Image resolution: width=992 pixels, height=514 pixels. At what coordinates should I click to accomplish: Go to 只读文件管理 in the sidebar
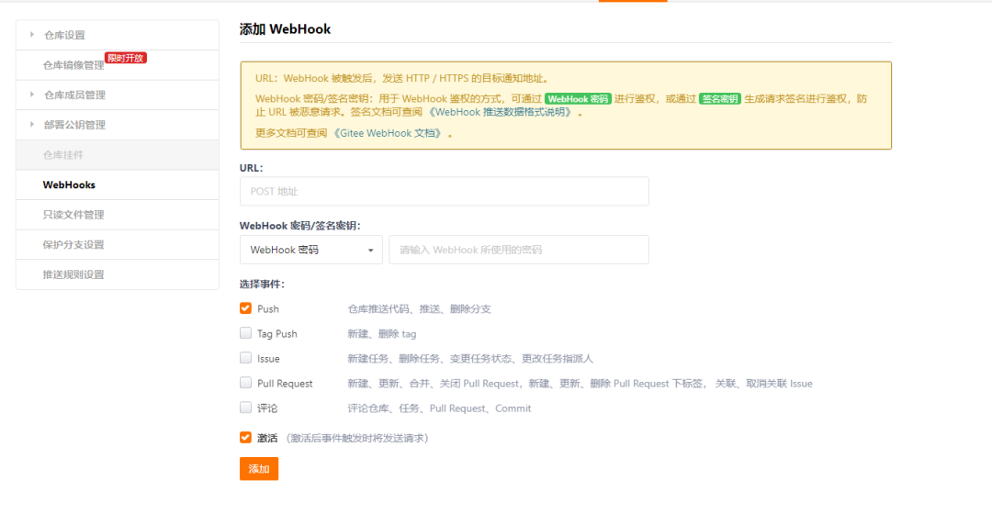click(117, 215)
